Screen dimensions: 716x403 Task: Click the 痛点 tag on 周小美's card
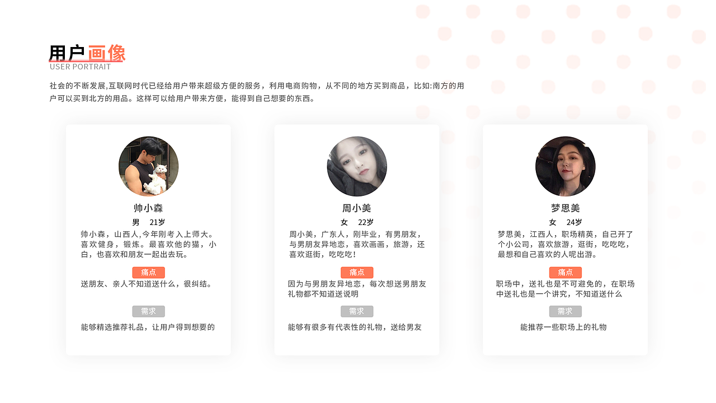357,273
